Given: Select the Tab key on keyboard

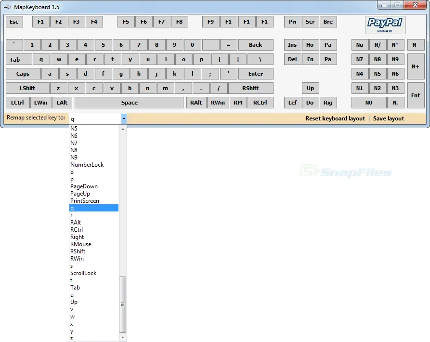Looking at the screenshot, I should click(x=18, y=60).
